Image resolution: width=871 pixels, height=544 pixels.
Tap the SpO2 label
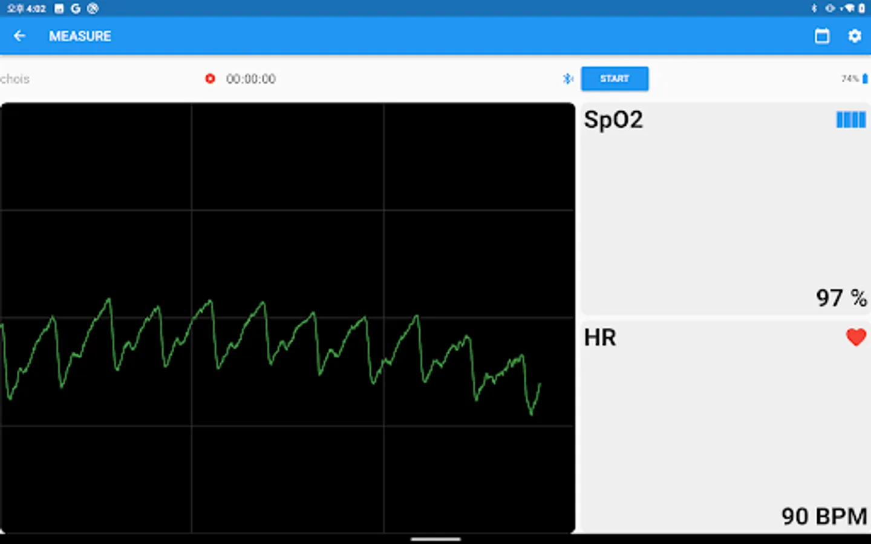tap(613, 120)
